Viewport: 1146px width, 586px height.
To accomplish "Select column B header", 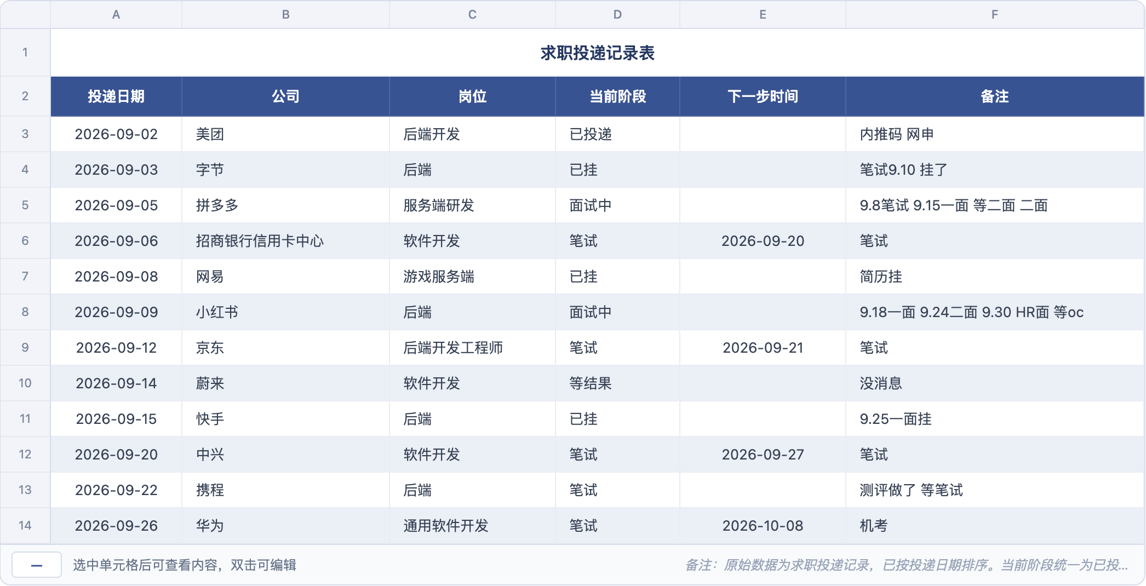I will click(x=286, y=15).
